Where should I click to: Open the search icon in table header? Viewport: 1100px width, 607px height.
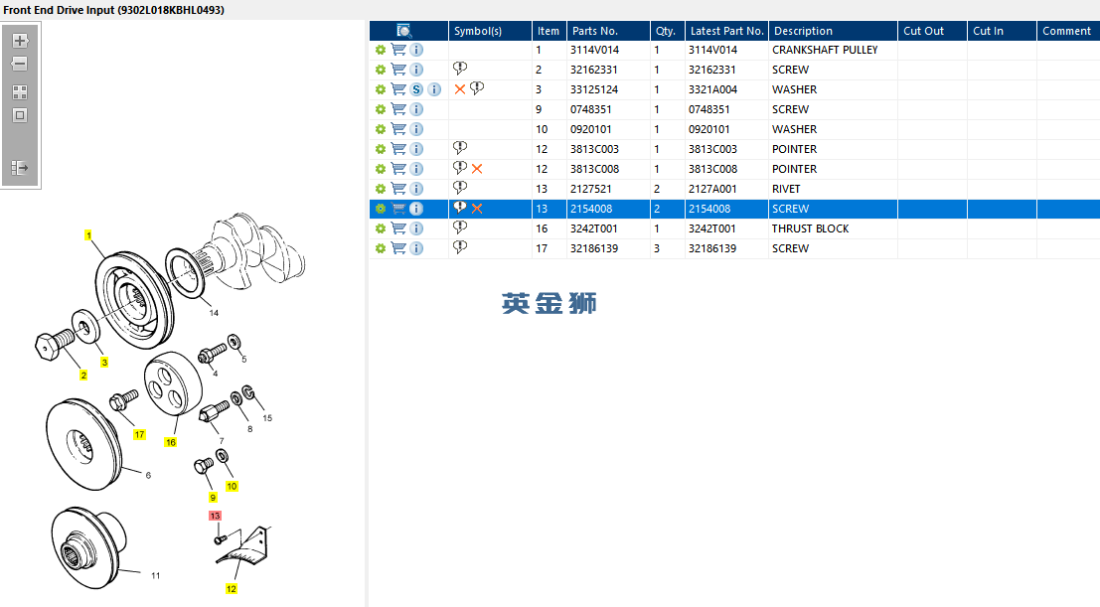point(404,31)
